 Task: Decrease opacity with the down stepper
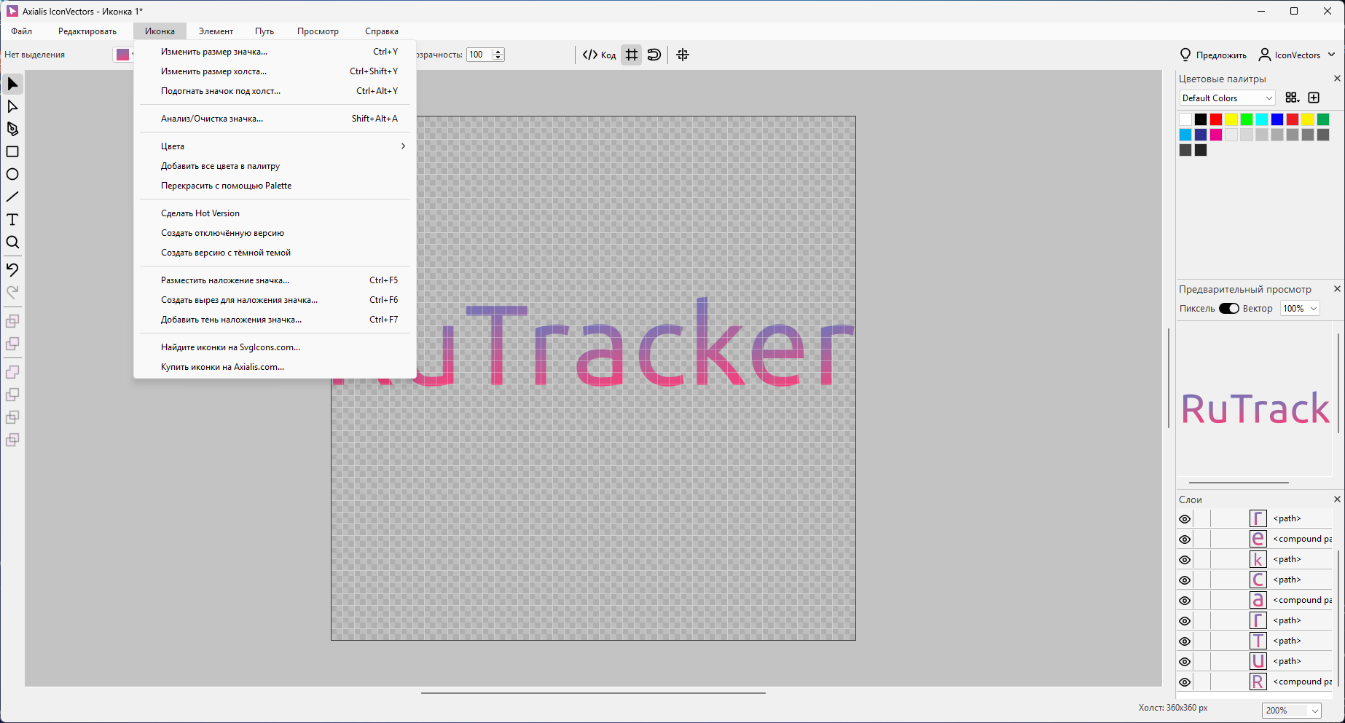coord(498,58)
